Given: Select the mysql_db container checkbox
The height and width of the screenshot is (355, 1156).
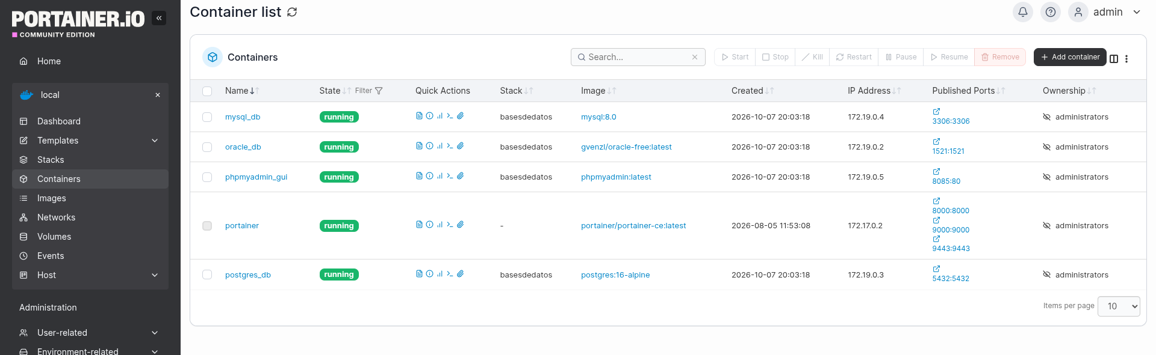Looking at the screenshot, I should pyautogui.click(x=207, y=117).
